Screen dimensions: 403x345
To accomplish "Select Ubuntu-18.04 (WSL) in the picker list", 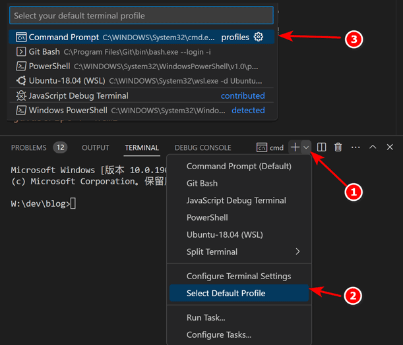I will click(142, 81).
